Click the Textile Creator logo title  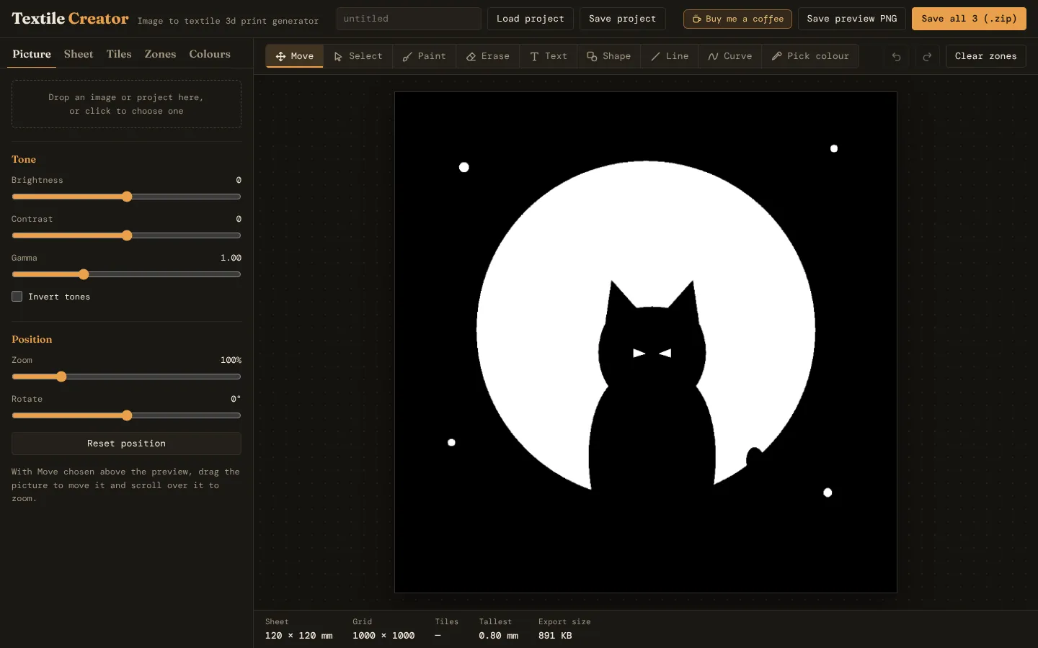click(x=70, y=19)
